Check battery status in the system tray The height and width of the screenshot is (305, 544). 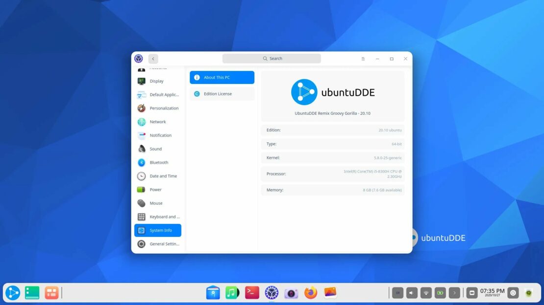coord(440,292)
